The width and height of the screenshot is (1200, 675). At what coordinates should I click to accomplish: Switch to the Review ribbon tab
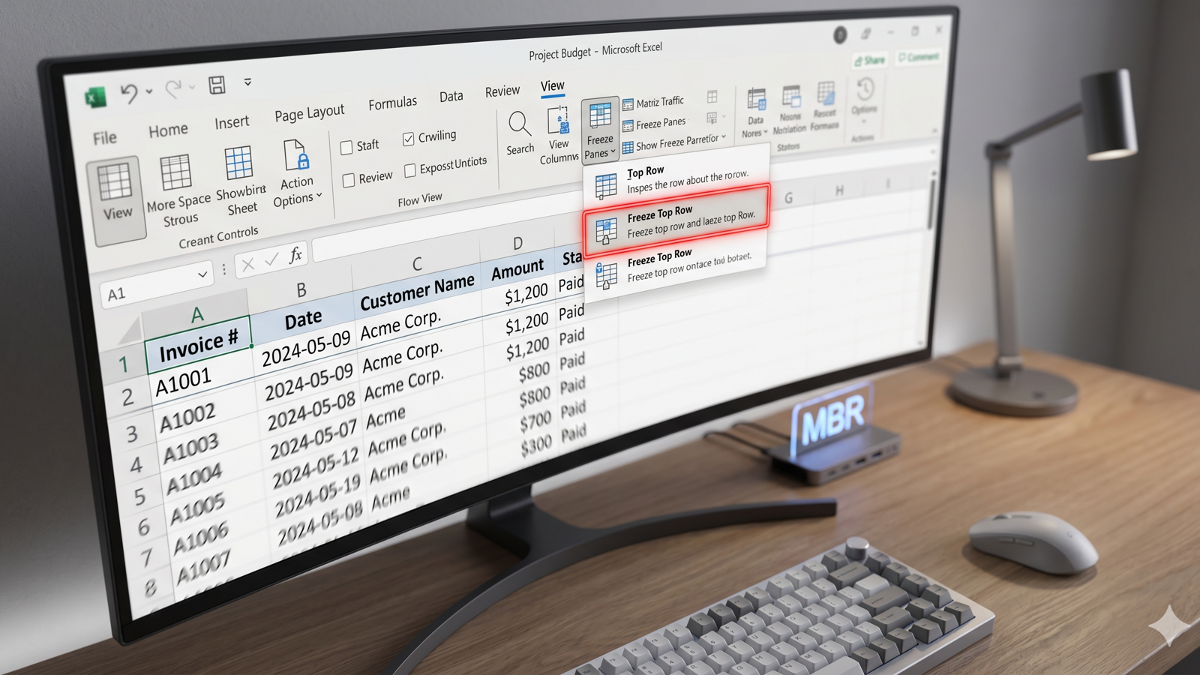coord(502,91)
